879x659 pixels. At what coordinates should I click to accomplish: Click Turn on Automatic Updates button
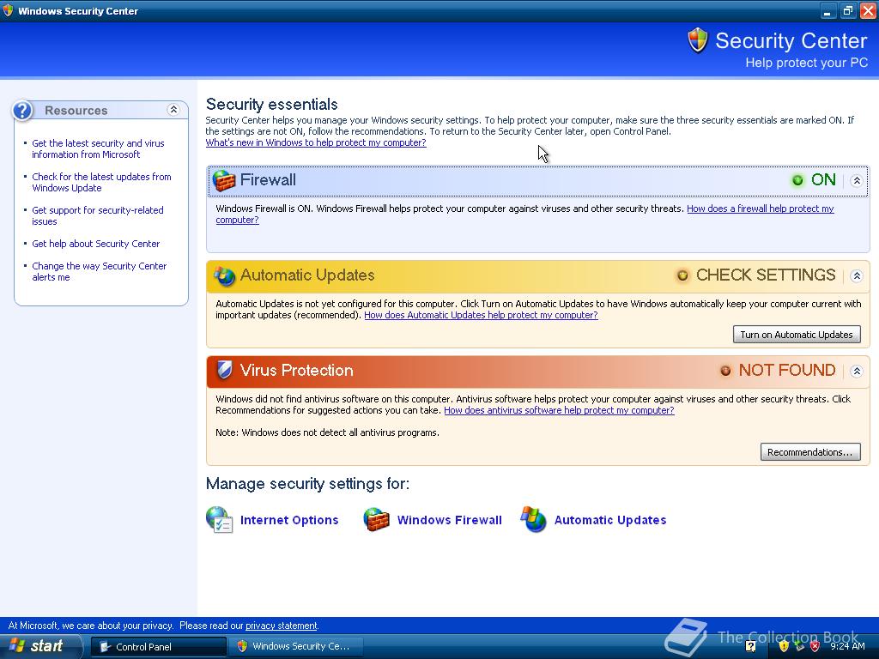(x=797, y=335)
